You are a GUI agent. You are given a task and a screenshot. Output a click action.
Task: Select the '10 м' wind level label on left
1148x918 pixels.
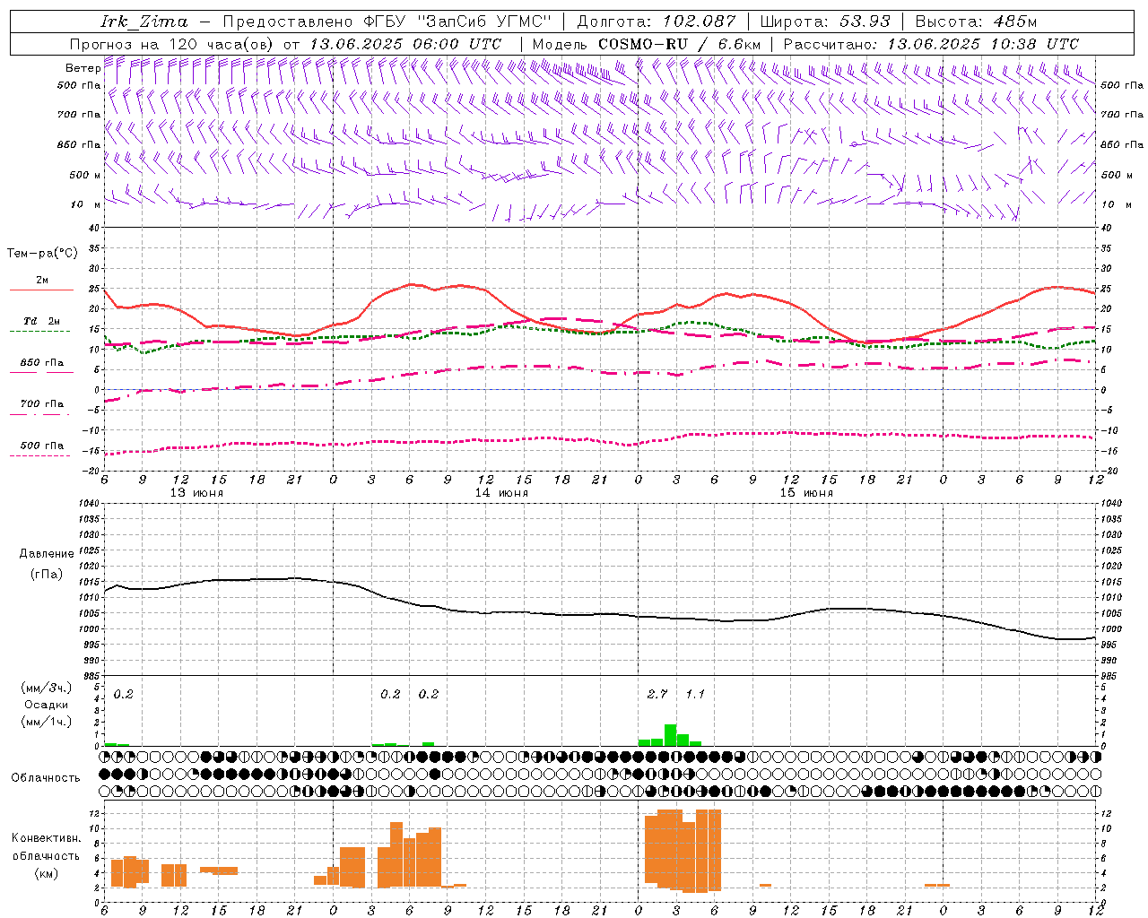(85, 204)
